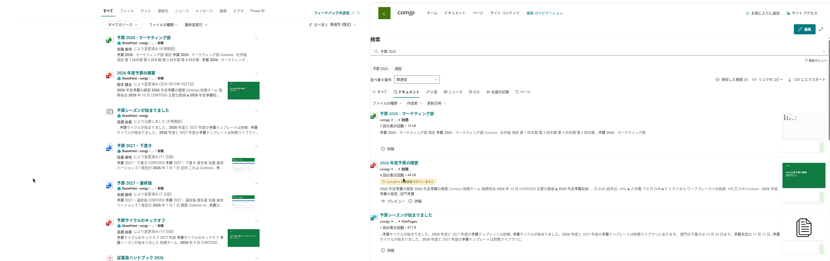Open more options for 2026 年度予算の概要 left result
Viewport: 830px width, 261px height.
(x=257, y=73)
